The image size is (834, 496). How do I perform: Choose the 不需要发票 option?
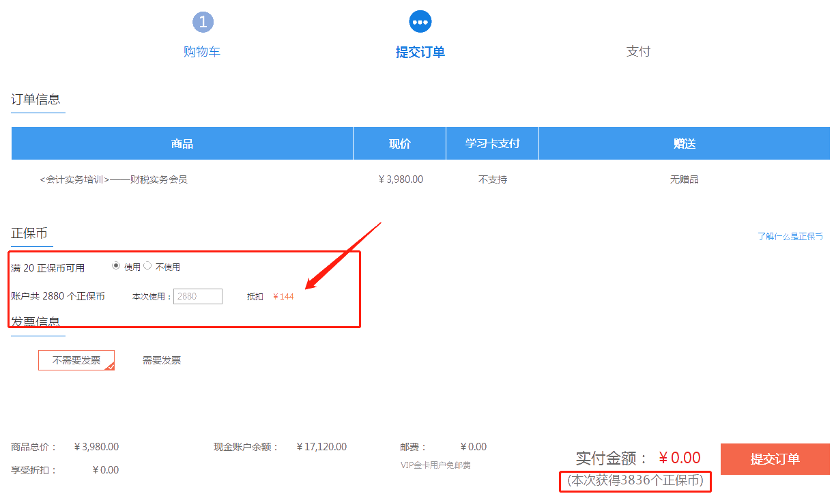tap(76, 360)
